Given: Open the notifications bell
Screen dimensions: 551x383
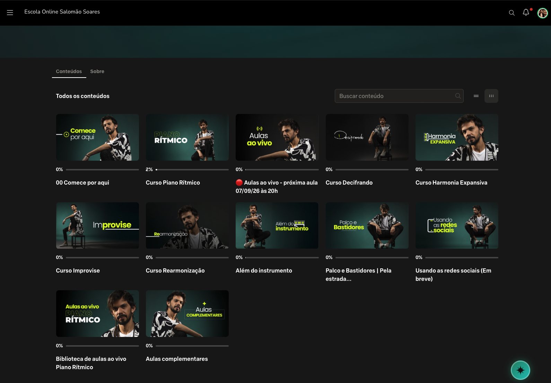Looking at the screenshot, I should pyautogui.click(x=526, y=12).
